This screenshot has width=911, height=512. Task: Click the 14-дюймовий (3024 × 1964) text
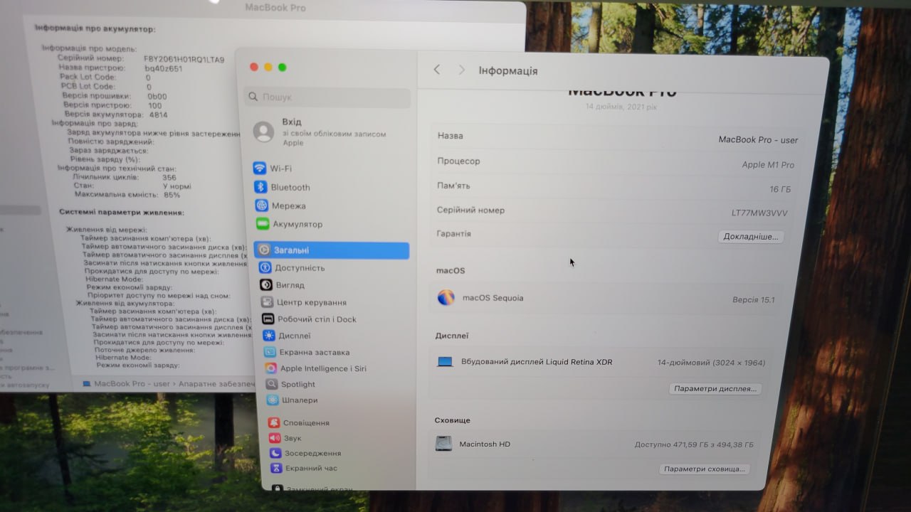[x=711, y=363]
